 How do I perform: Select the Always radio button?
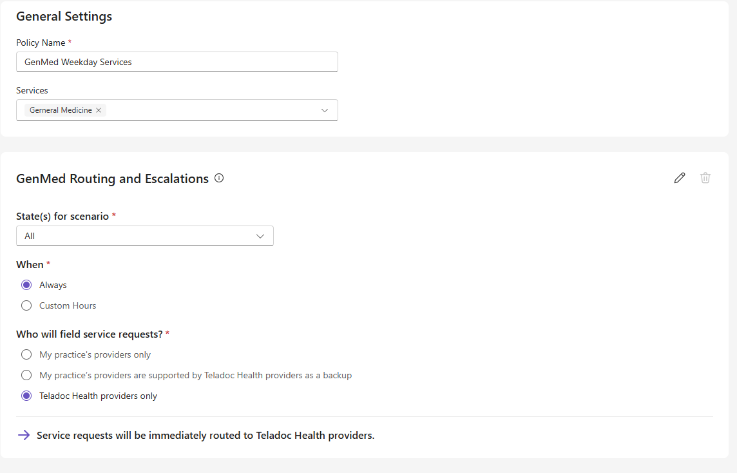click(x=26, y=285)
